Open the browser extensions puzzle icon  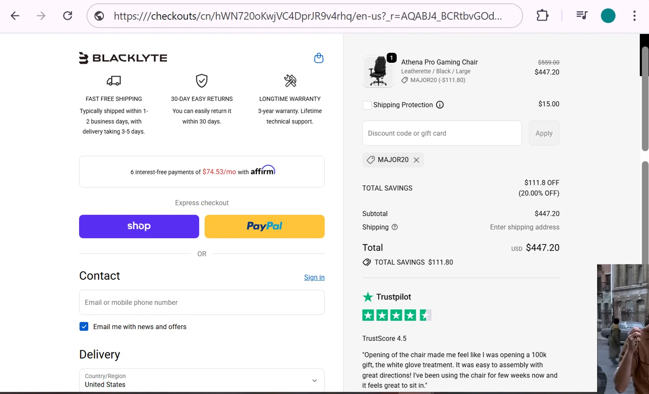(x=542, y=16)
